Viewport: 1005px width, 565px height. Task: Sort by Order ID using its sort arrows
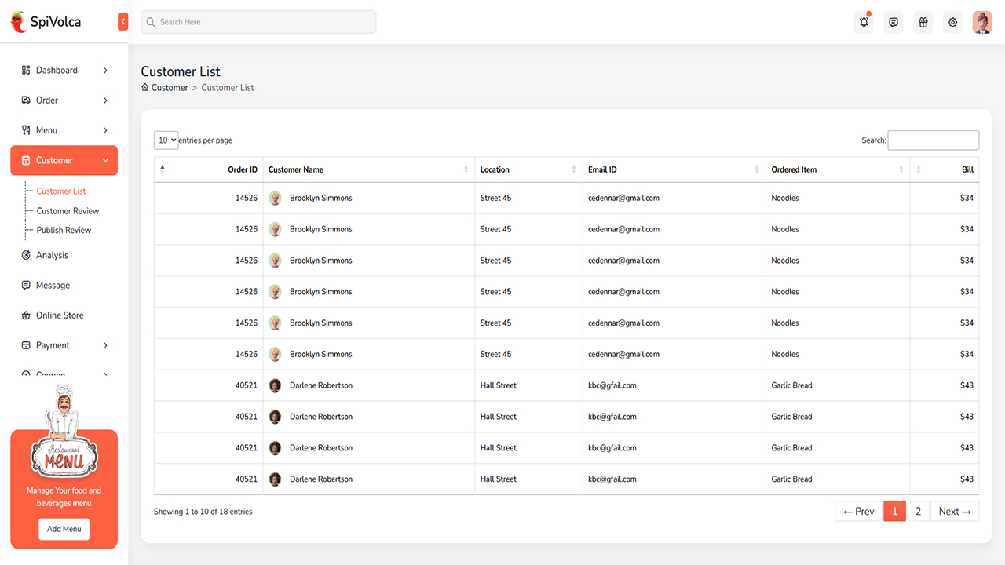click(x=163, y=169)
